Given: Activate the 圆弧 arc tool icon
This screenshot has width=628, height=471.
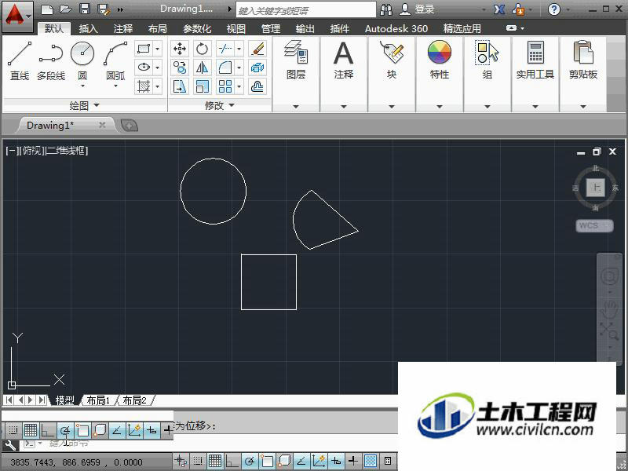Looking at the screenshot, I should (x=115, y=53).
